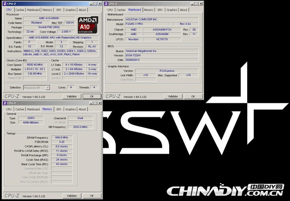
Task: Click the AMD A10 processor logo
Action: [x=88, y=25]
